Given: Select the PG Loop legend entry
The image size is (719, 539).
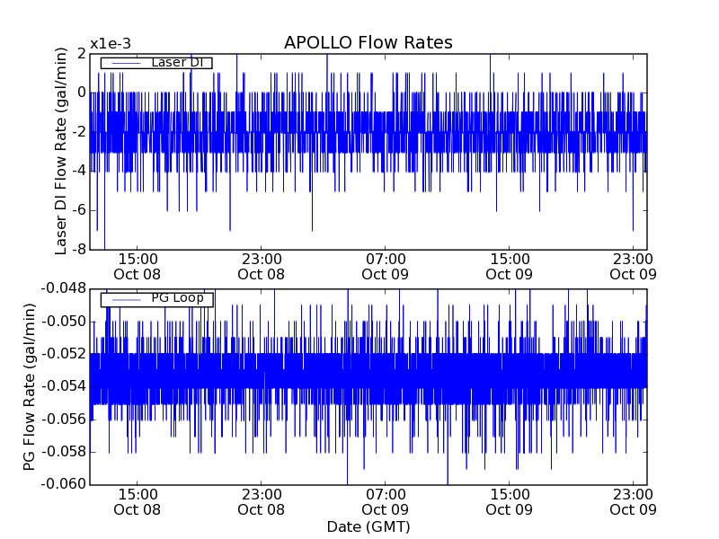Looking at the screenshot, I should (x=156, y=299).
